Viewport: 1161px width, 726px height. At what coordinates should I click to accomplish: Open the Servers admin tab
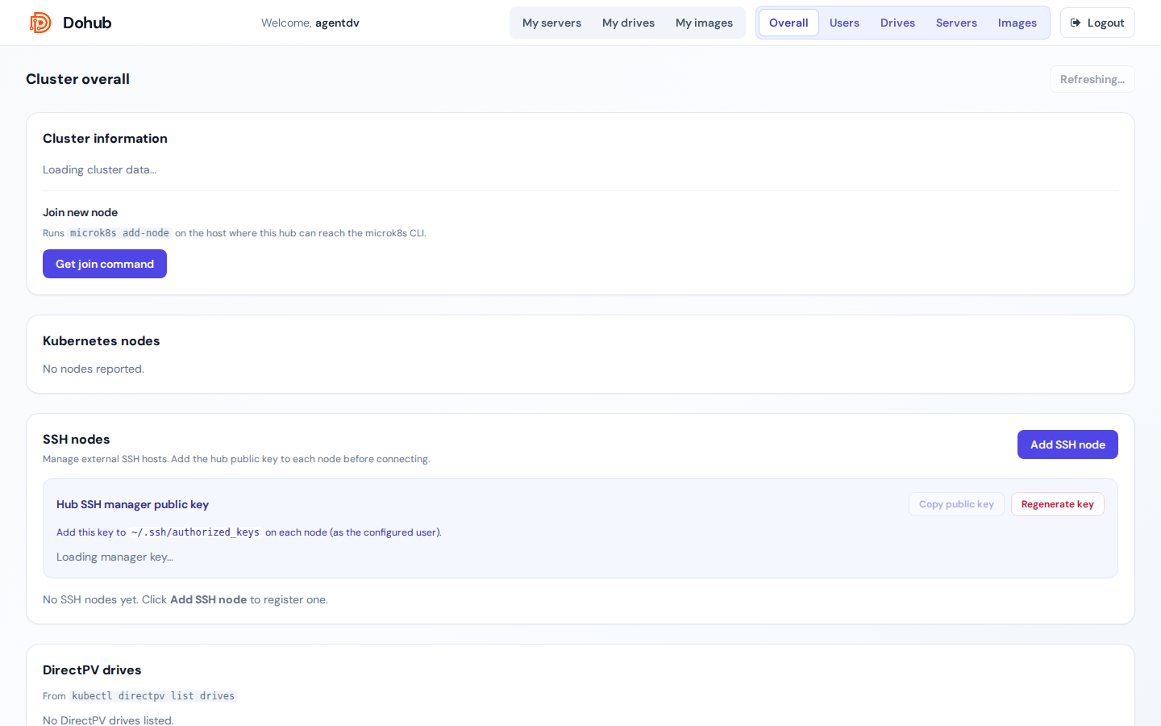[956, 23]
